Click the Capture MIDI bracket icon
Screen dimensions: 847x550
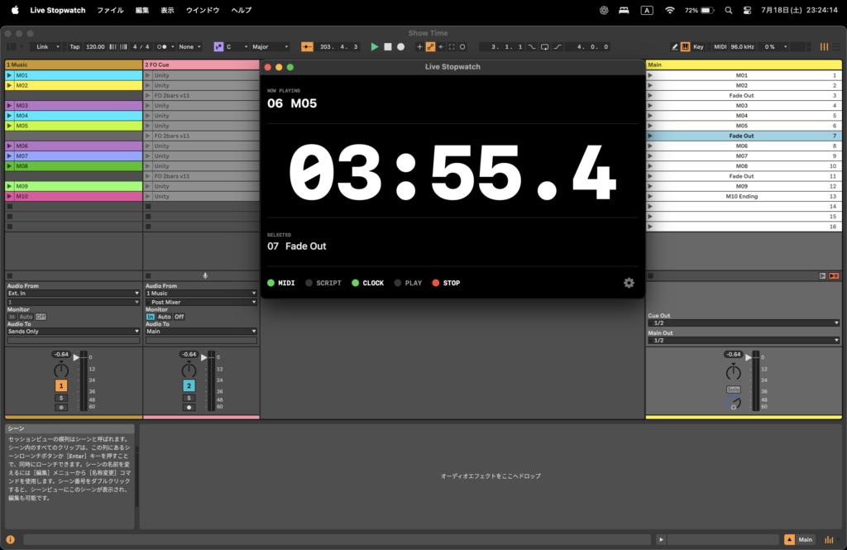[x=452, y=47]
